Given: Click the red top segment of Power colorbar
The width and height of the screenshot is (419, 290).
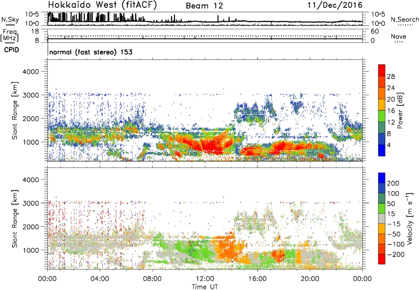Looking at the screenshot, I should click(382, 71).
